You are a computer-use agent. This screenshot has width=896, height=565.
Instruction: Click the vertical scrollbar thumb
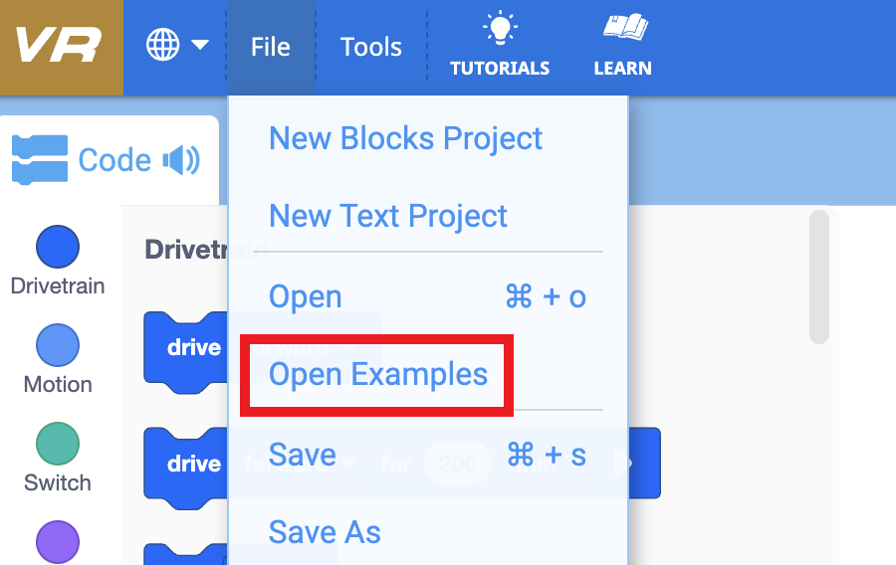819,277
